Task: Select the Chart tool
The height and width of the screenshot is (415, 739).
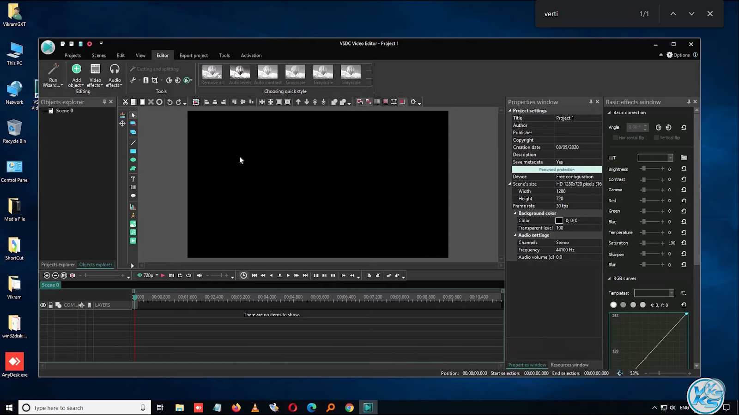Action: (133, 207)
